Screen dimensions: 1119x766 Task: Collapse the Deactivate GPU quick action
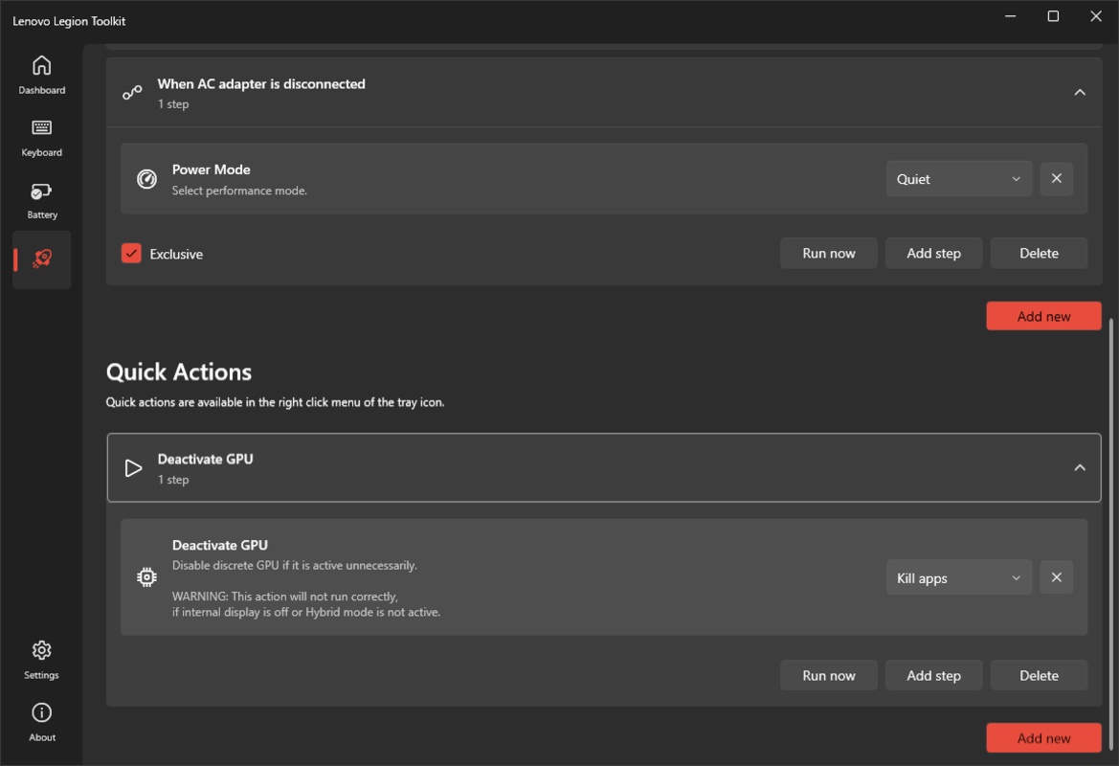point(1080,468)
